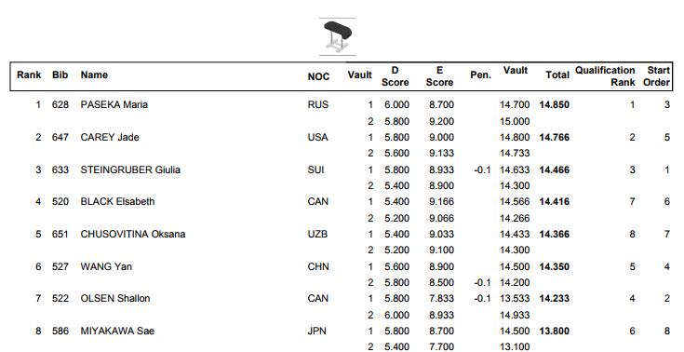Select OLSEN Shallon's total 14.233
684x352 pixels.
pos(555,299)
